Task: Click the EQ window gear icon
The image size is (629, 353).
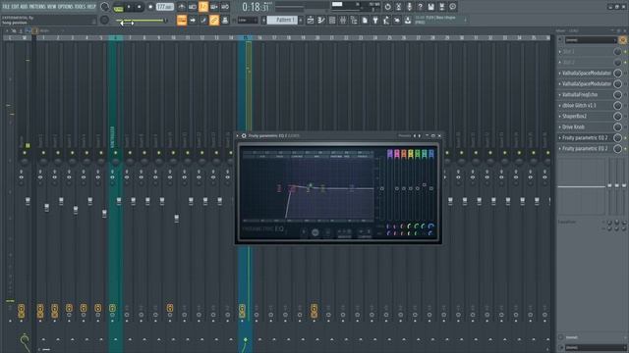Action: coord(244,136)
